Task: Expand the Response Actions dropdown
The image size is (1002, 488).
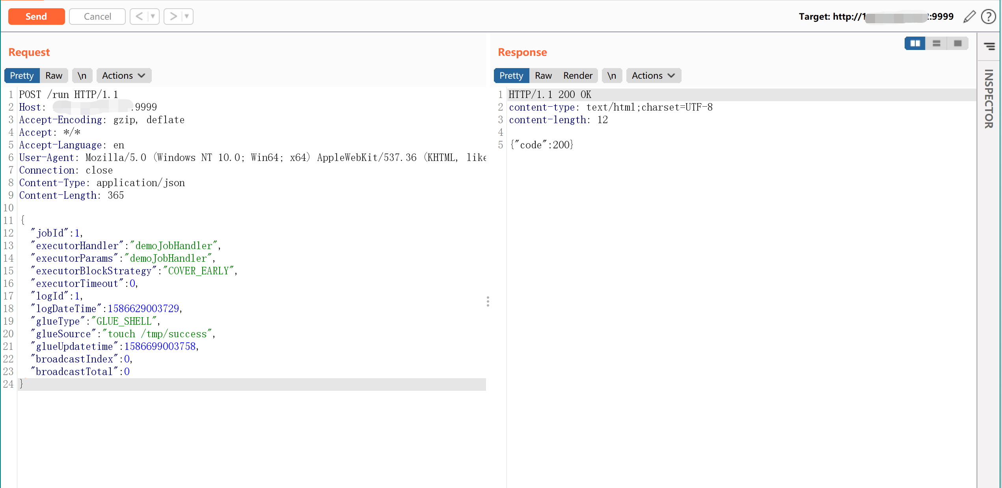Action: 653,76
